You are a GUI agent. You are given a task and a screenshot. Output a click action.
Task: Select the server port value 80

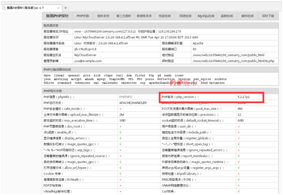click(x=194, y=49)
